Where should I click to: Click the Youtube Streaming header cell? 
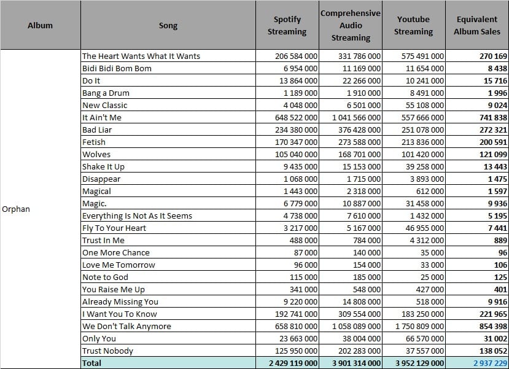tap(414, 25)
